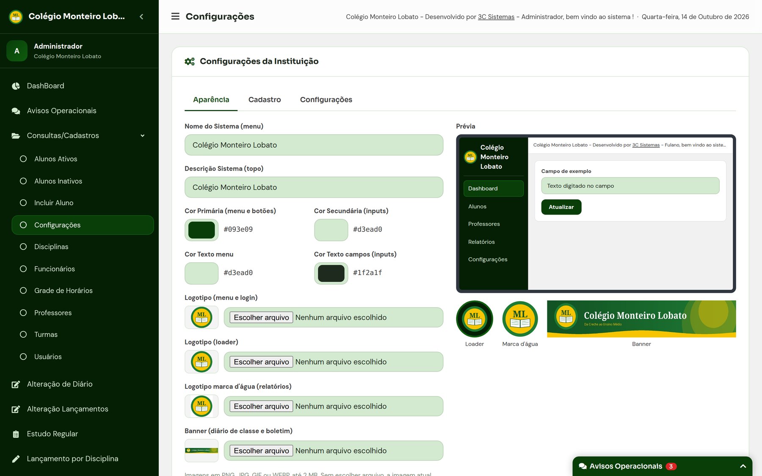Switch to the Cadastro tab
Viewport: 762px width, 476px height.
pyautogui.click(x=265, y=100)
